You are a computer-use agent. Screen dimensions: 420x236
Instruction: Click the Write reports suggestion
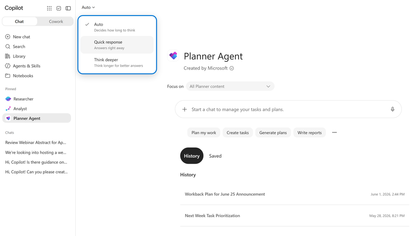(x=309, y=132)
